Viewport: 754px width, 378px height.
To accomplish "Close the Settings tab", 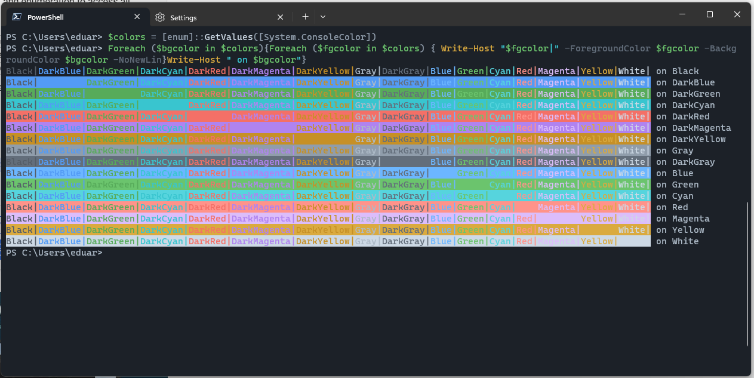I will (x=281, y=17).
